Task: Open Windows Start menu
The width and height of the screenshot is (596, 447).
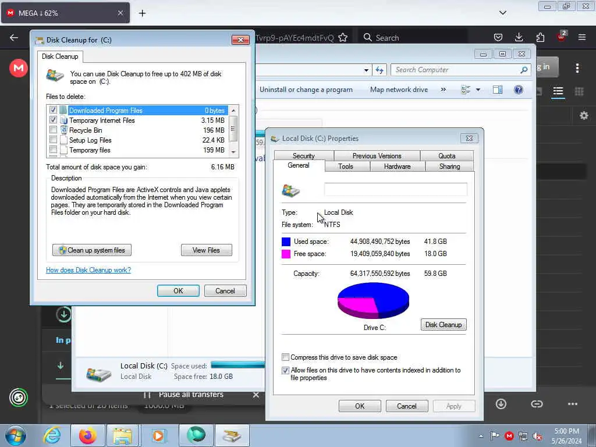Action: point(15,435)
